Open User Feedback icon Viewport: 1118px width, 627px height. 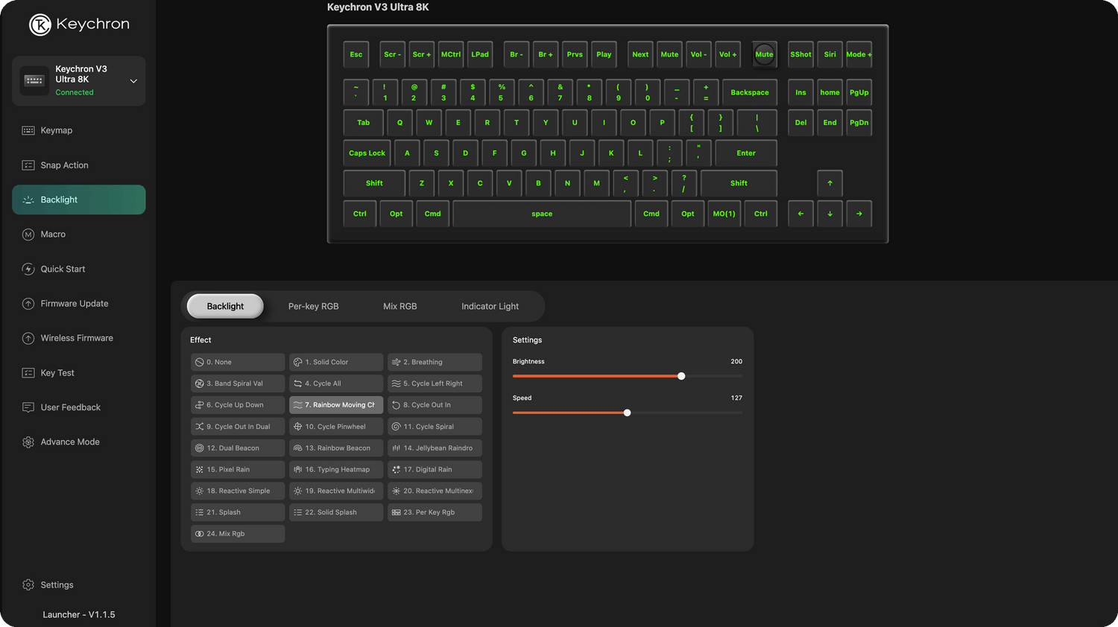point(28,407)
